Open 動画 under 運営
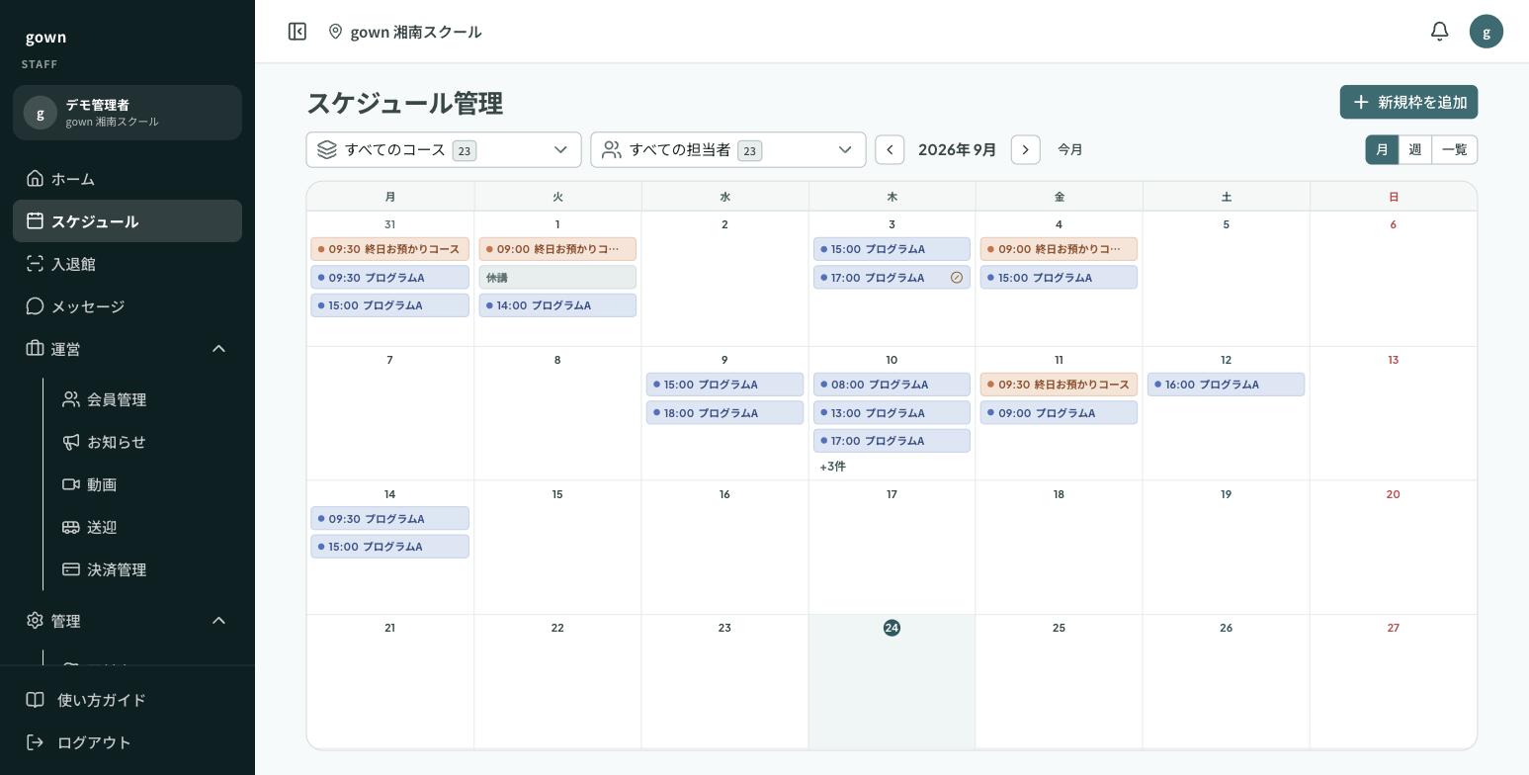Image resolution: width=1529 pixels, height=775 pixels. (x=145, y=484)
